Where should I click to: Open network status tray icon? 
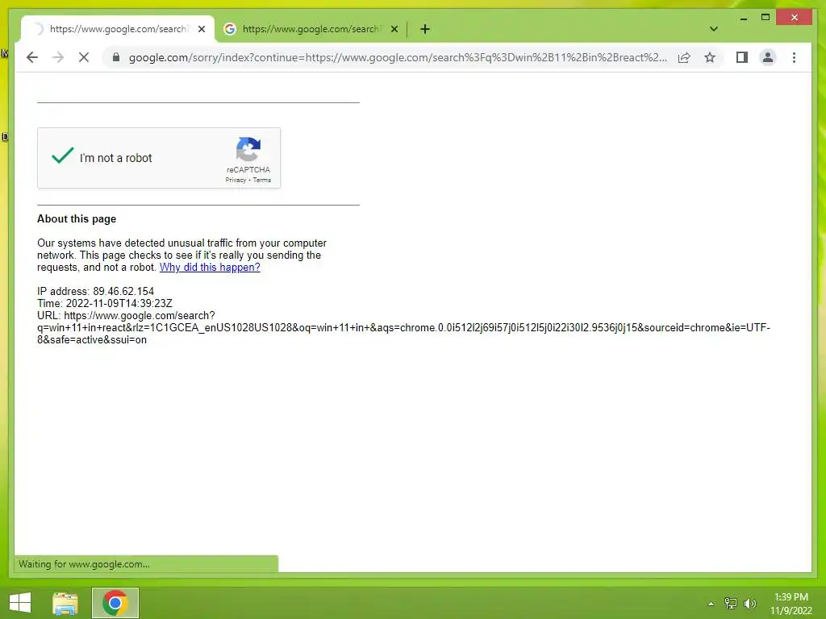point(731,604)
